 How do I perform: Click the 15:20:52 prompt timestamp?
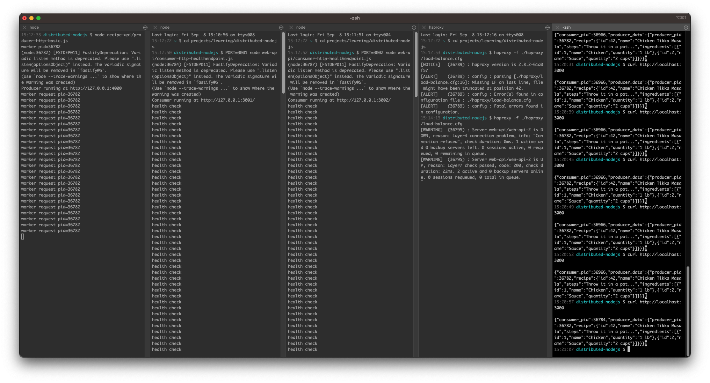click(x=564, y=254)
